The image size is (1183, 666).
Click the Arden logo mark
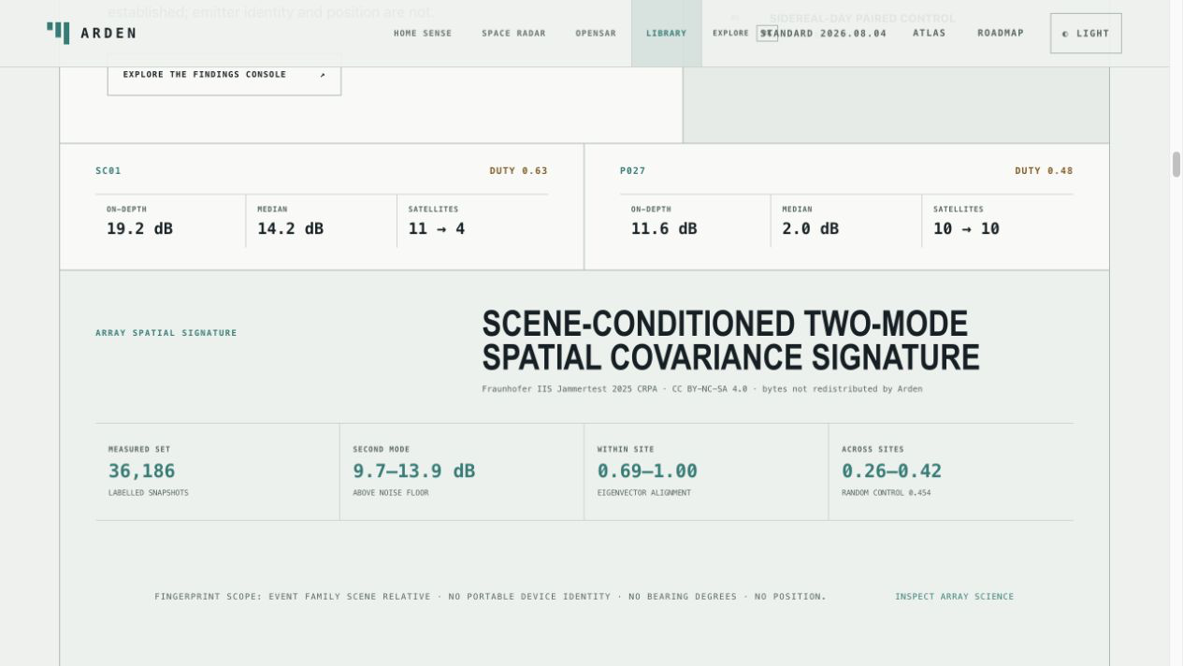point(58,33)
